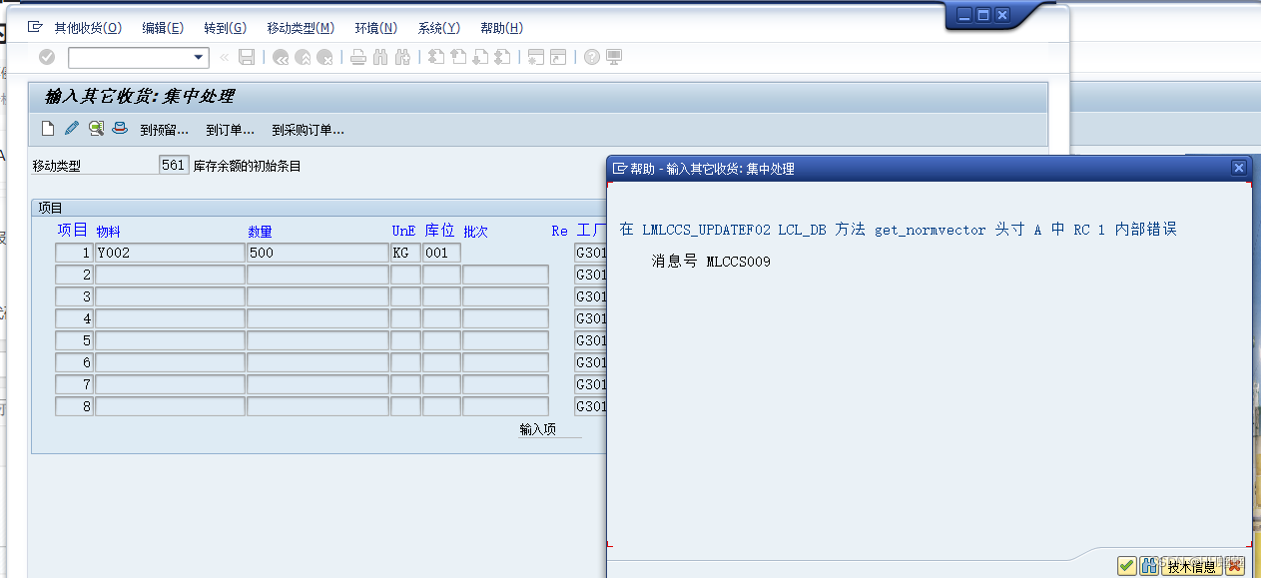Open the 帮助(H) menu
The image size is (1261, 578).
503,28
